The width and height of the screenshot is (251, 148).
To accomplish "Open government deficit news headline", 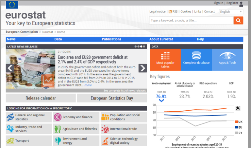I will [93, 60].
